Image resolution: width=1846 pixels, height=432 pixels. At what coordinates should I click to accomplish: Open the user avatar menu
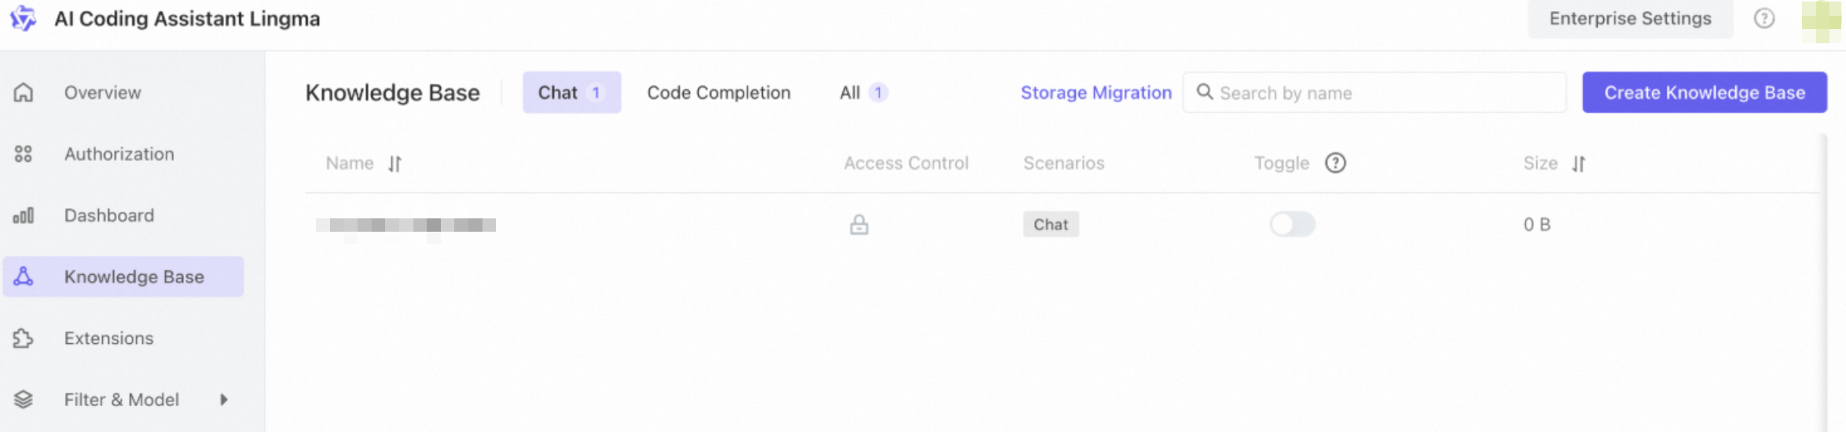point(1822,20)
